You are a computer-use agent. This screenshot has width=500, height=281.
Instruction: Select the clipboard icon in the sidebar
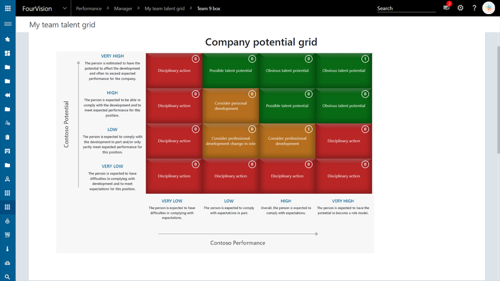point(7,137)
